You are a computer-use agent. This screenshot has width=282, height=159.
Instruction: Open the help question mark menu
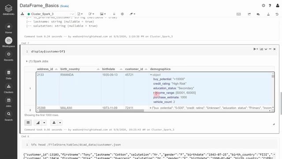[270, 6]
